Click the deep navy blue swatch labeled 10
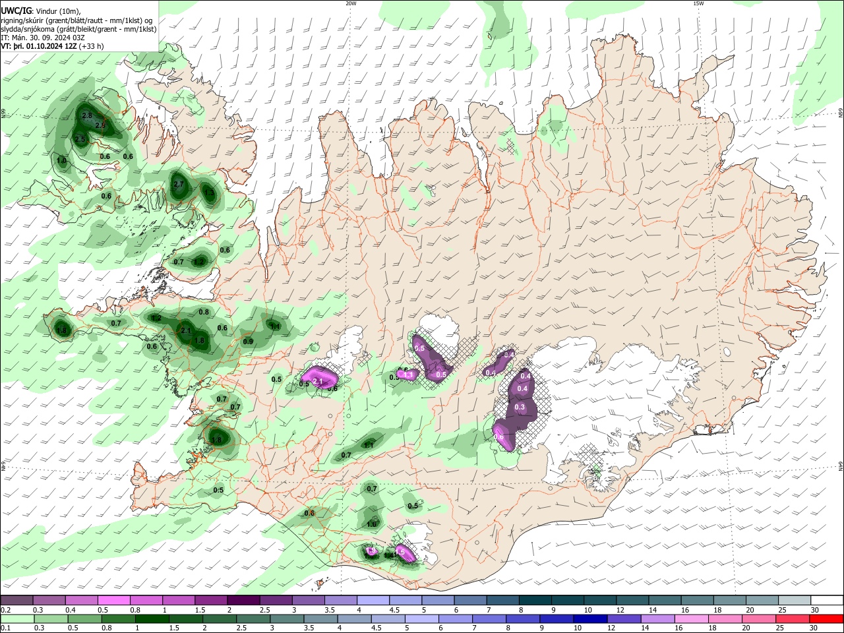844x633 pixels. [x=590, y=618]
